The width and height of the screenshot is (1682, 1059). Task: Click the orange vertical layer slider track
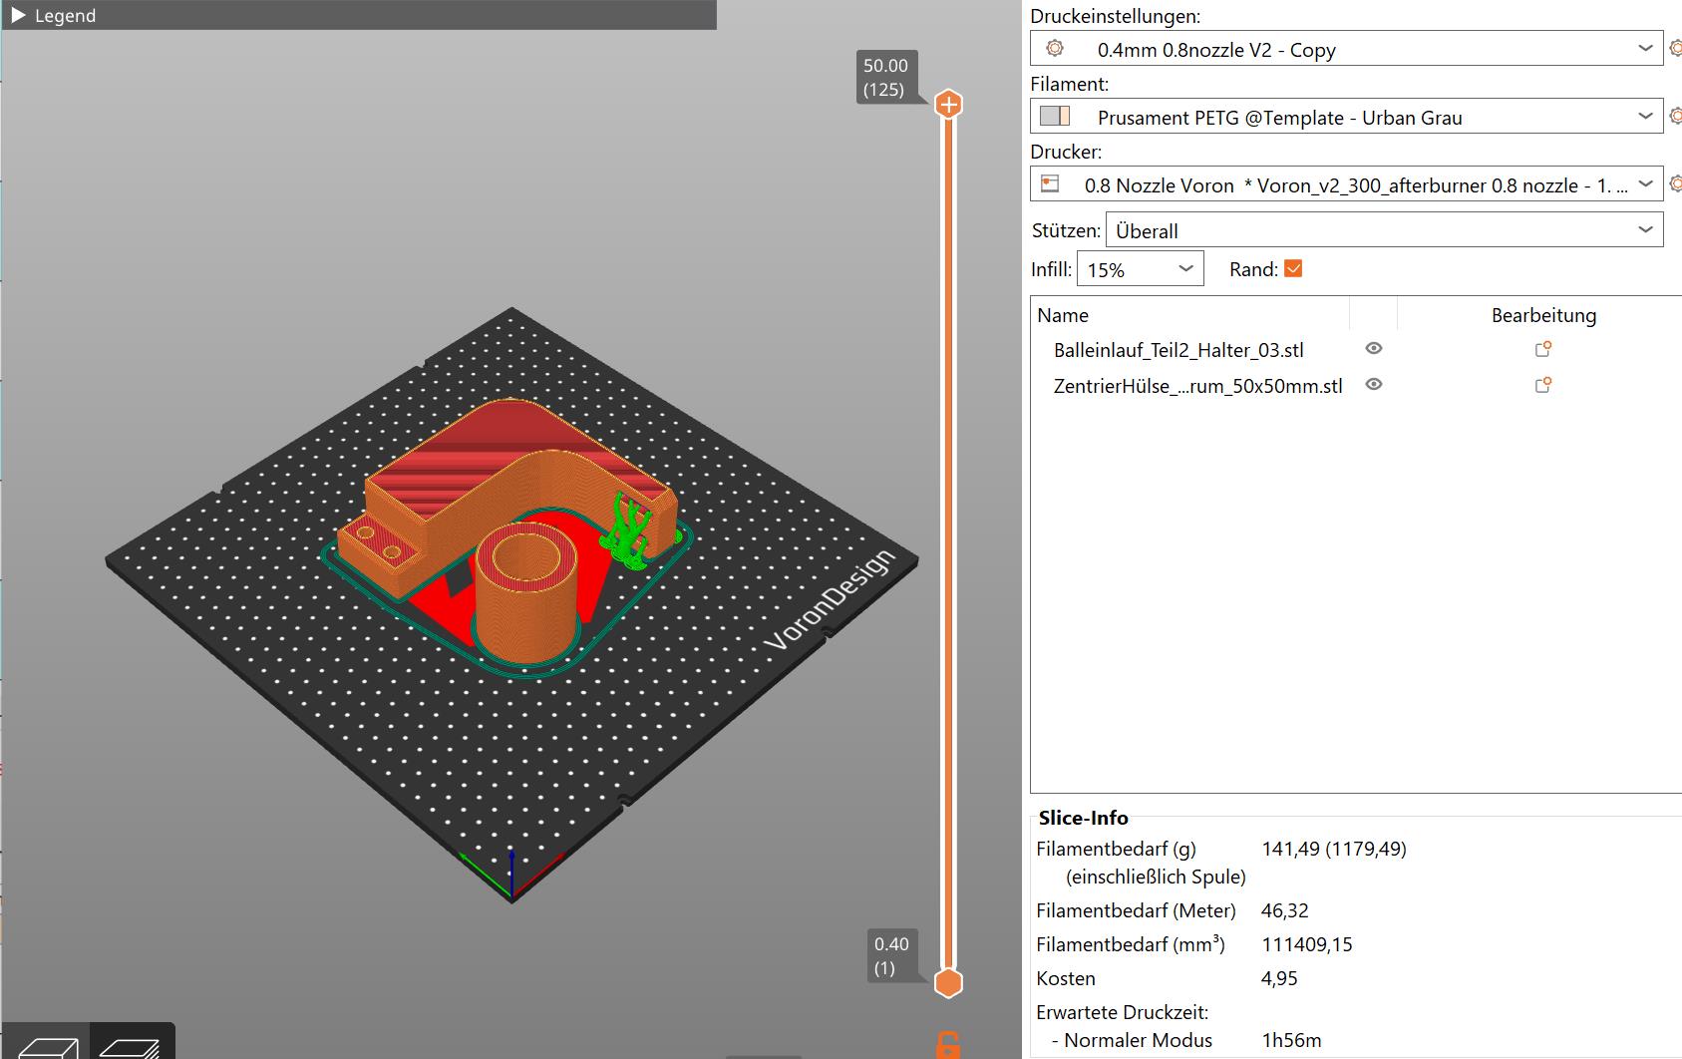click(948, 543)
